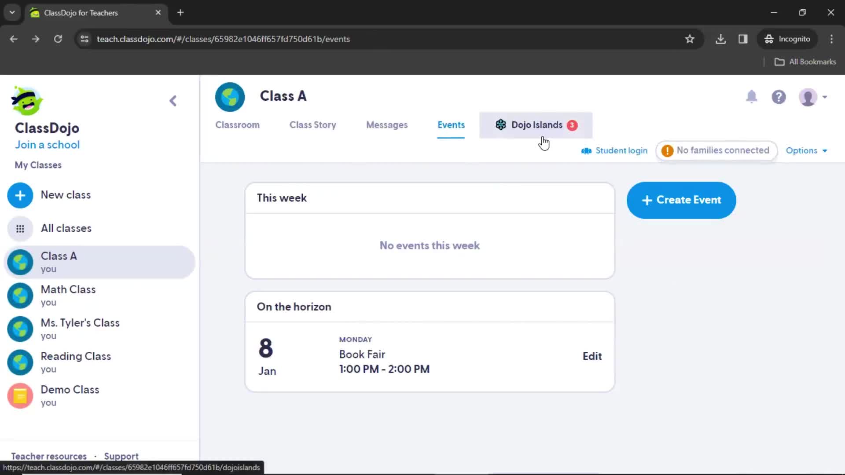Collapse the sidebar with the chevron arrow
The width and height of the screenshot is (845, 475).
click(x=173, y=101)
